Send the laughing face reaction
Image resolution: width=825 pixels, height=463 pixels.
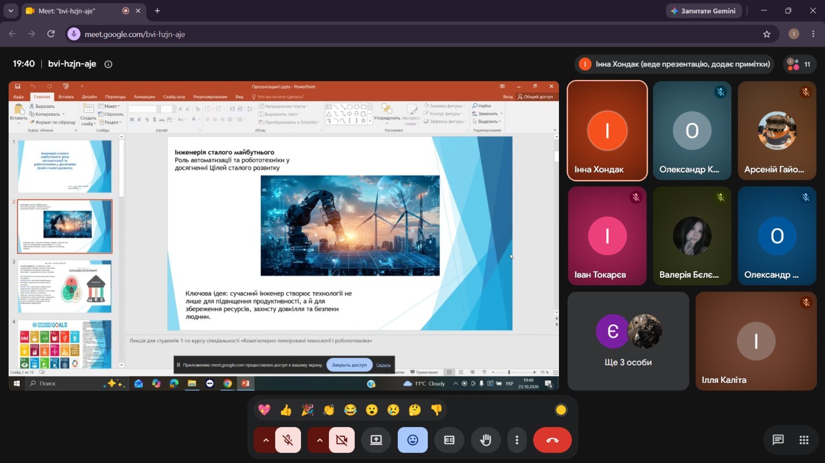[350, 410]
